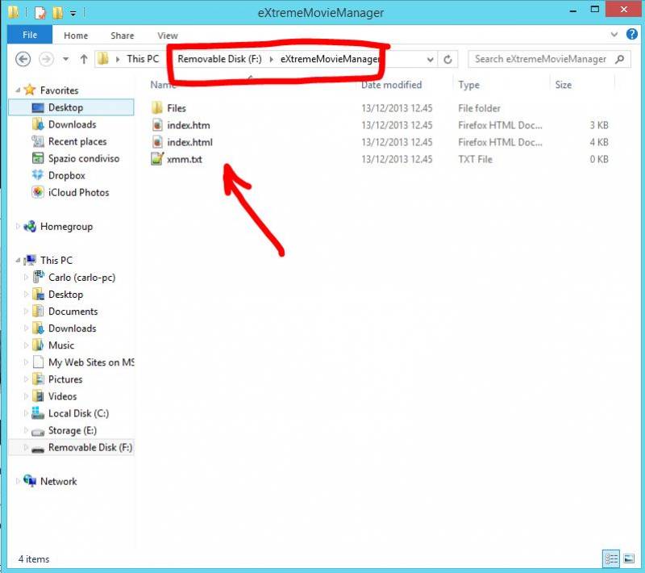Click eXtremeMovieManager in the address path

(329, 59)
